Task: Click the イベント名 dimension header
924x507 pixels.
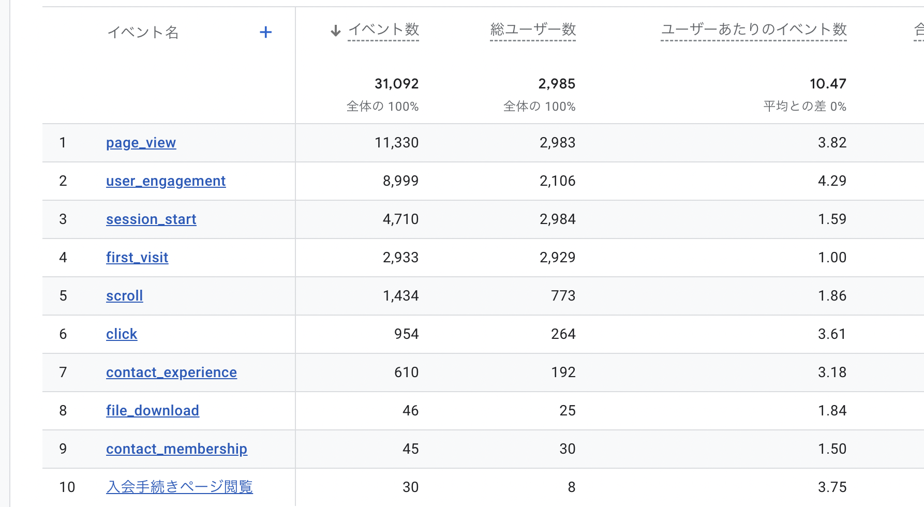Action: tap(143, 33)
